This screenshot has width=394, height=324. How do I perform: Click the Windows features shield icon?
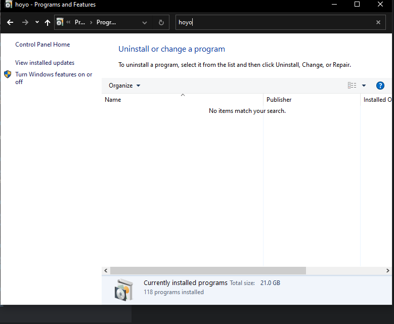(x=8, y=74)
